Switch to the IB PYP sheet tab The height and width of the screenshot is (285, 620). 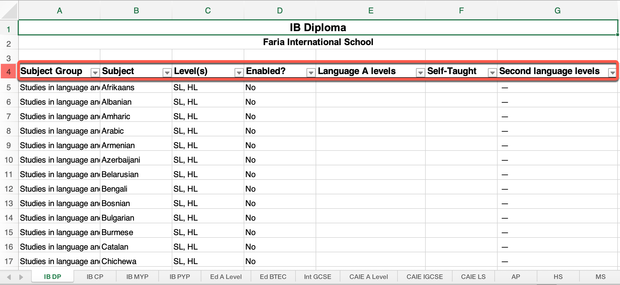pos(180,277)
